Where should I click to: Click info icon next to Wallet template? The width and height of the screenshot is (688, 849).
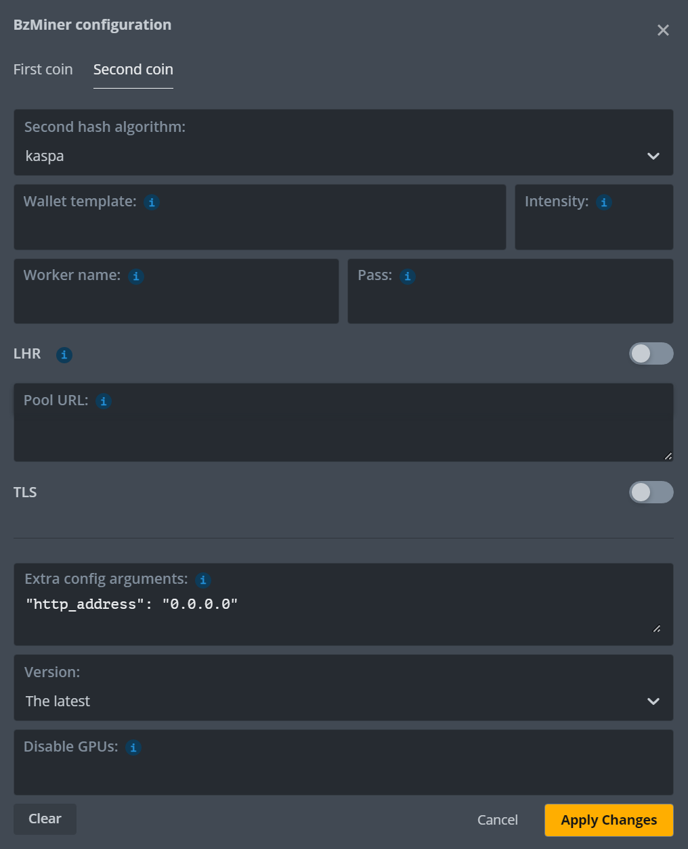[x=152, y=202]
